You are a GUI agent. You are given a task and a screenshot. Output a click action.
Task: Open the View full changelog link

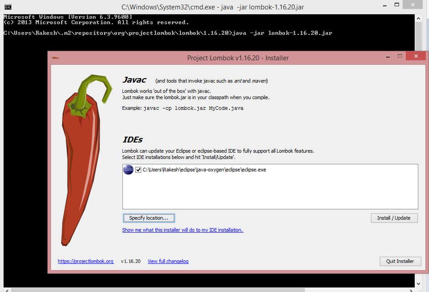point(168,261)
